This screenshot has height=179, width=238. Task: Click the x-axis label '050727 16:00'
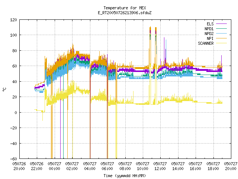196,166
